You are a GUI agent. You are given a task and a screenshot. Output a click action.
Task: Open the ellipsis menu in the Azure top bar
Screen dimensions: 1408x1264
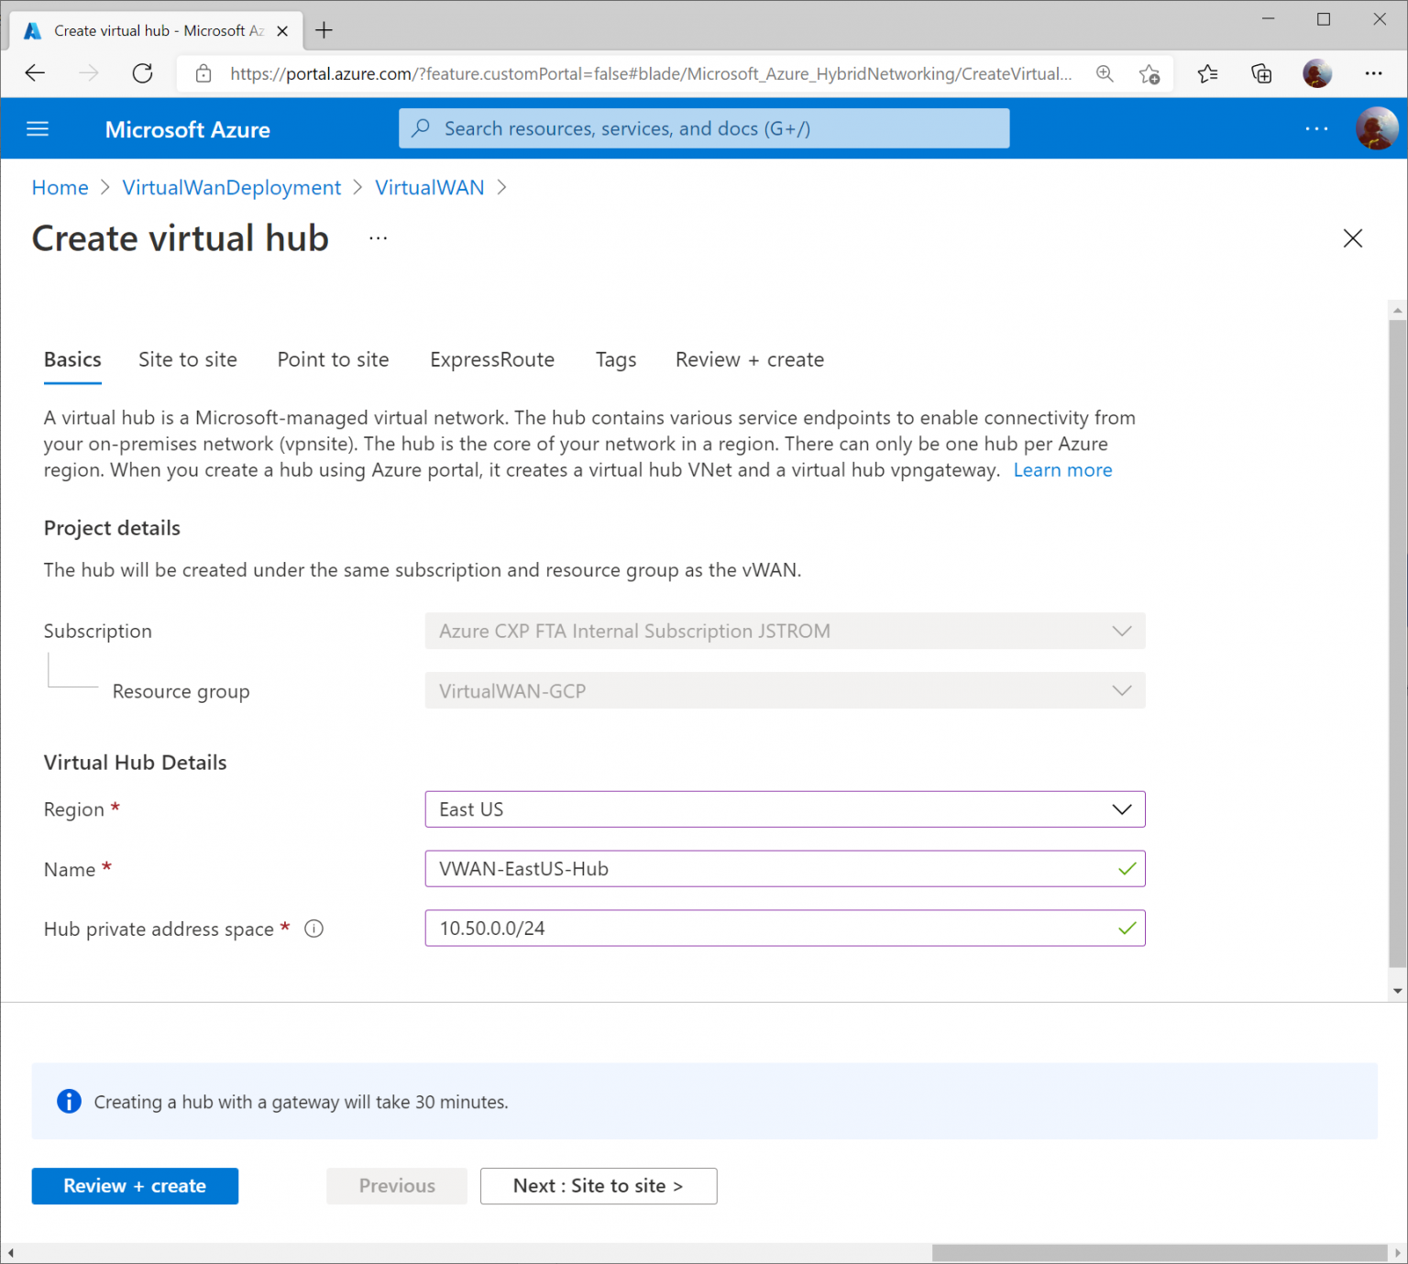tap(1316, 128)
